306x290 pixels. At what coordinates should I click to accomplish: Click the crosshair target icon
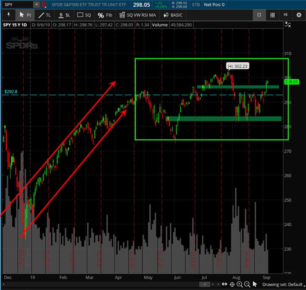(232, 285)
